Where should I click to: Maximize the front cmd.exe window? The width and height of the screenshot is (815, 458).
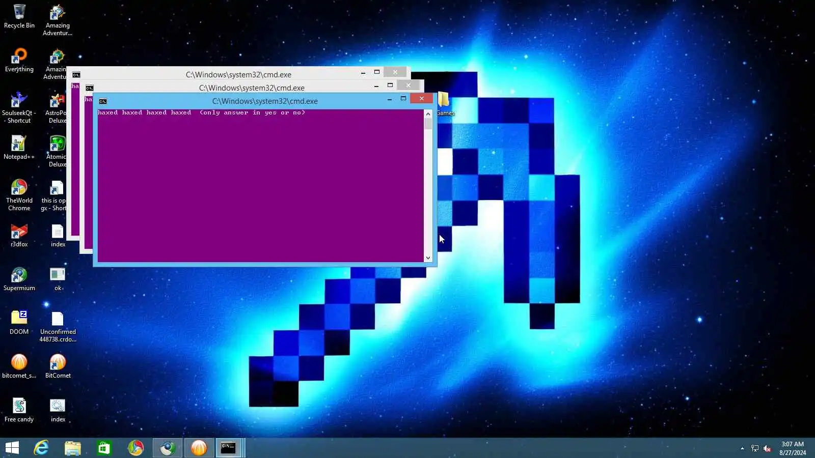pos(403,99)
